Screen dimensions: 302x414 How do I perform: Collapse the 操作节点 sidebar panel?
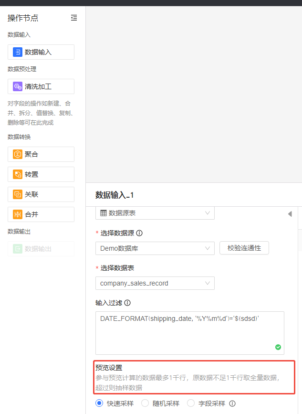click(x=74, y=18)
